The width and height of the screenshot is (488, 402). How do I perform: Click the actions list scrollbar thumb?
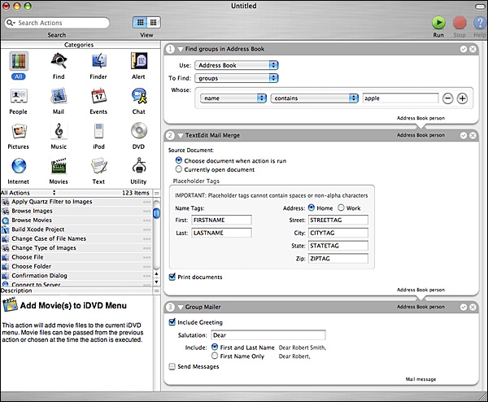pos(156,213)
